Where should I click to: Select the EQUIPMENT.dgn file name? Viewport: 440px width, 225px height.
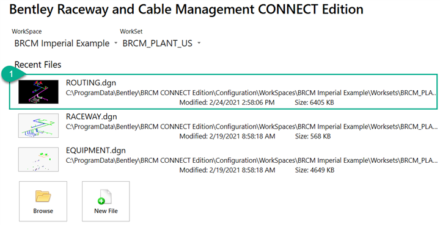96,151
